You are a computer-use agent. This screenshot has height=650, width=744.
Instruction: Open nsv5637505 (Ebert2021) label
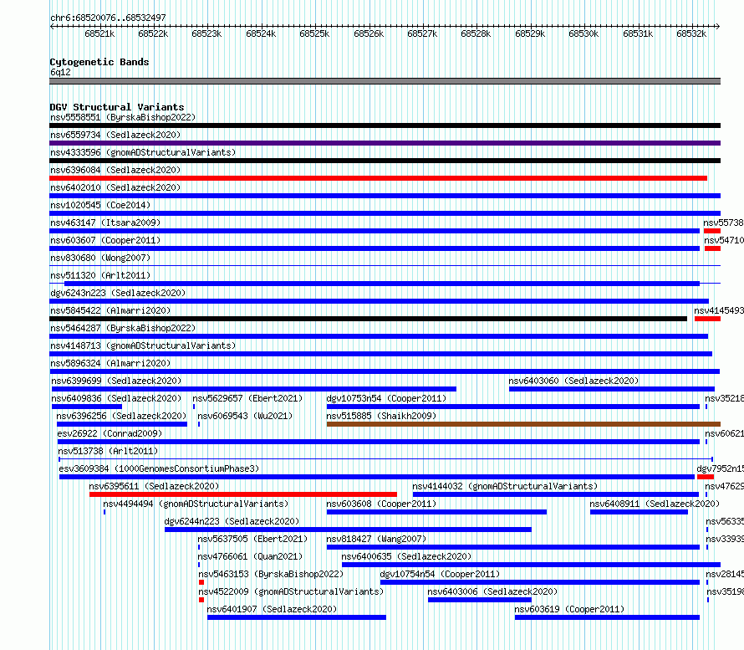coord(252,539)
